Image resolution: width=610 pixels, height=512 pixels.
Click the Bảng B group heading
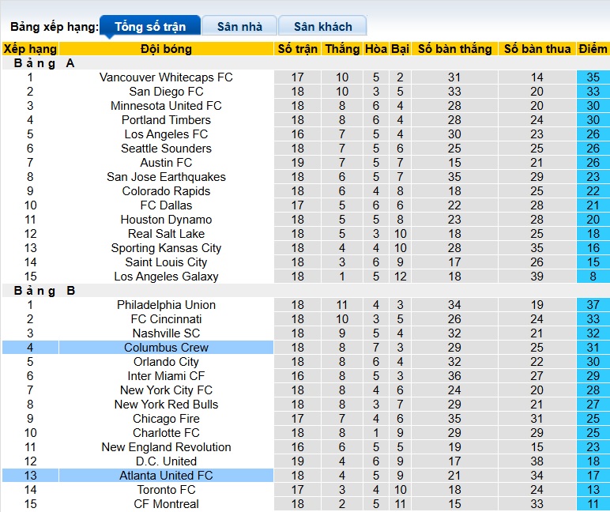click(44, 291)
